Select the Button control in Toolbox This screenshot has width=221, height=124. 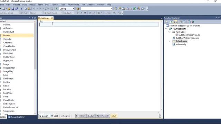[x=17, y=35]
